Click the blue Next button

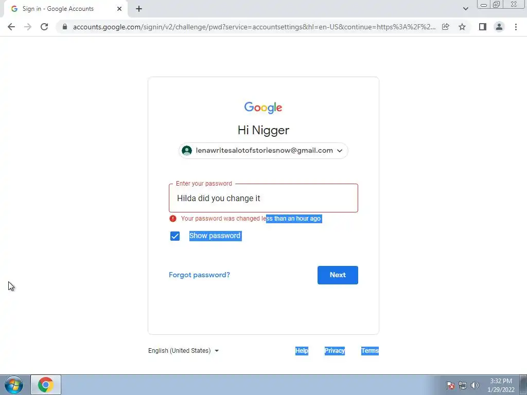click(338, 275)
